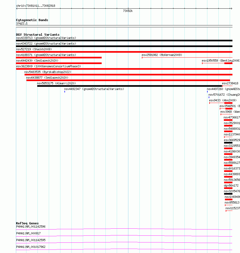
Task: Click blue marker under nsv4497260 label
Action: [207, 92]
